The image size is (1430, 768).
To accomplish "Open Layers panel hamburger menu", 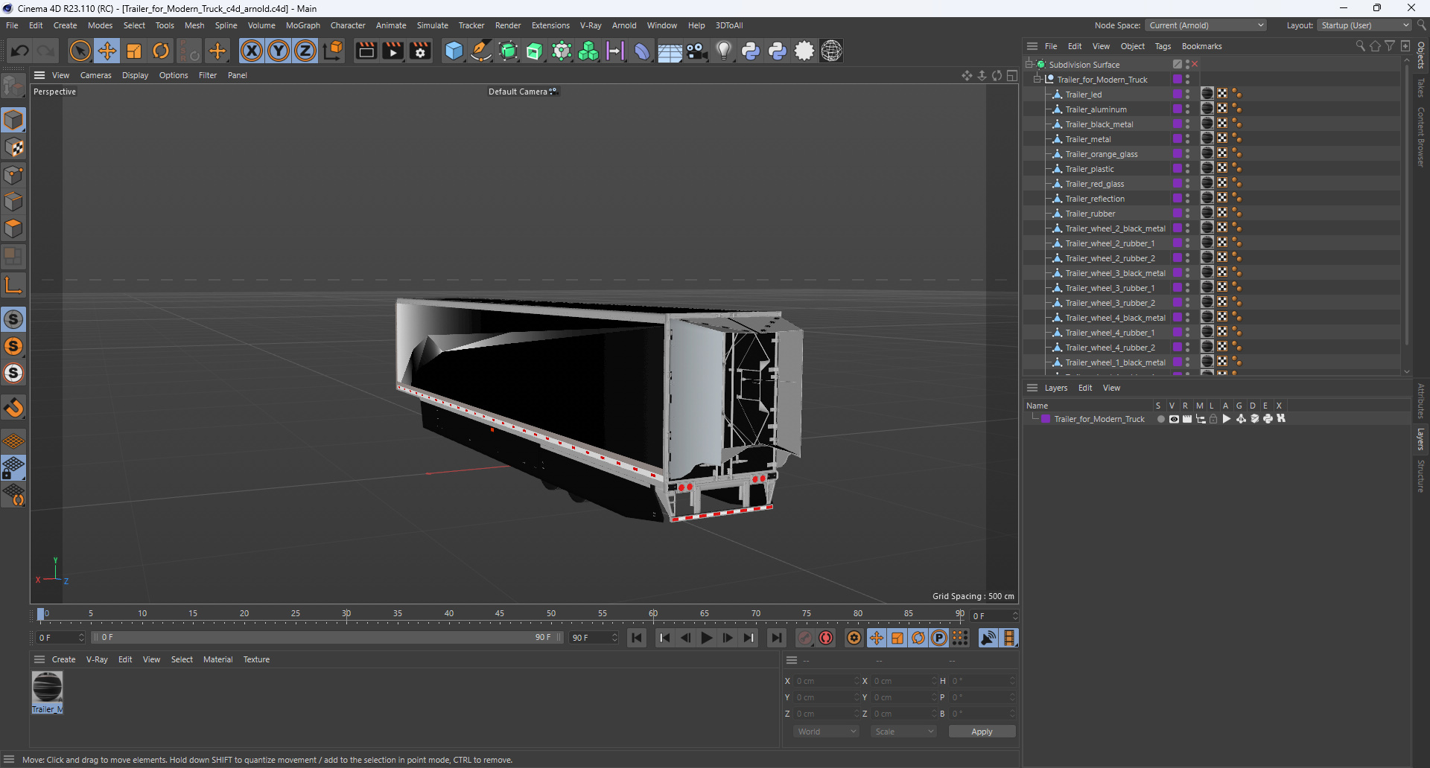I will [1032, 388].
